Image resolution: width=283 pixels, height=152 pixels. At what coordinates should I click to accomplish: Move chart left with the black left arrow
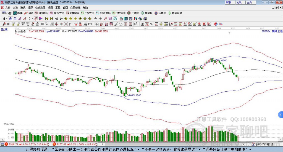56,19
